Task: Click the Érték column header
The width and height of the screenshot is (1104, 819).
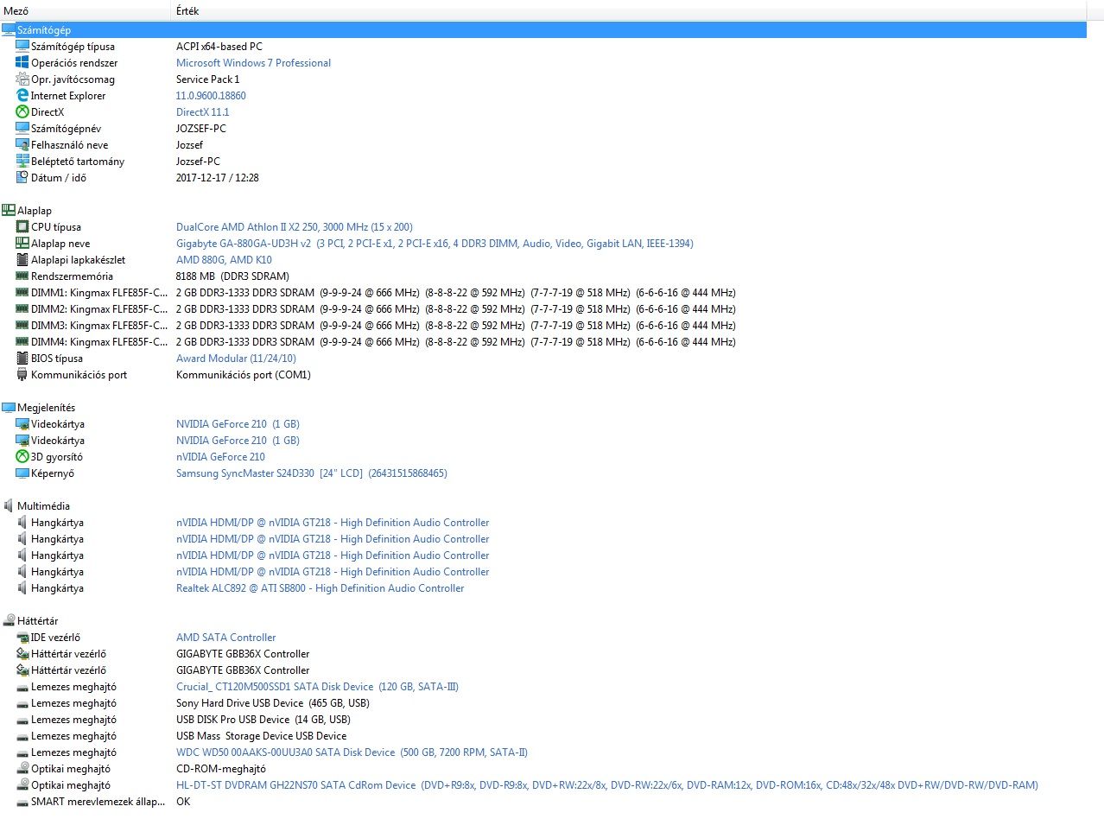Action: point(629,11)
